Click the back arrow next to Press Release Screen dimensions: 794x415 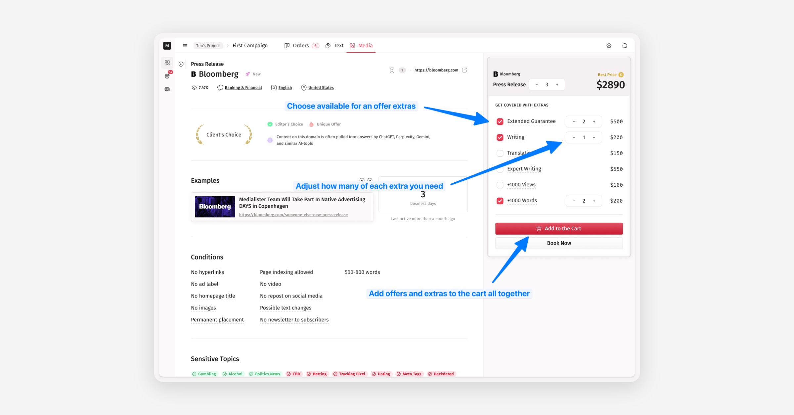point(181,64)
